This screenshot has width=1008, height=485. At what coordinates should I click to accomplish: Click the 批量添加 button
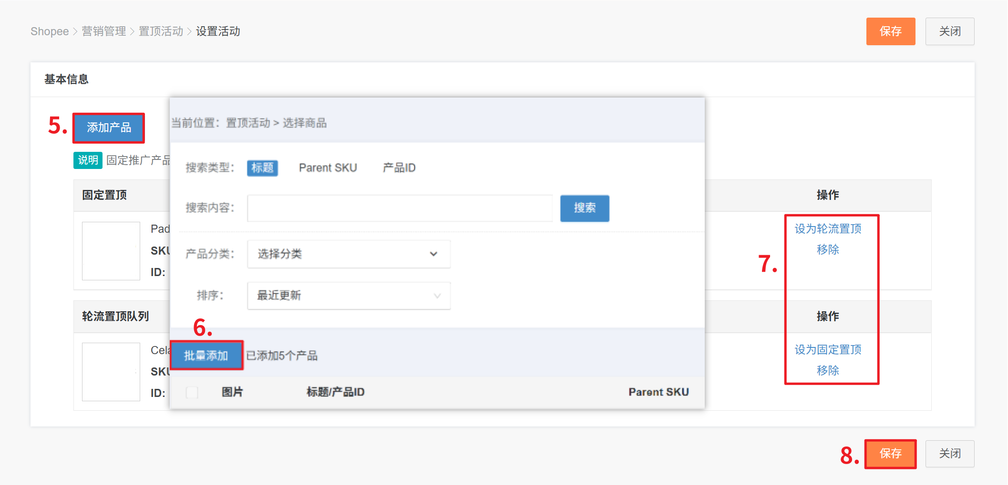pyautogui.click(x=206, y=356)
